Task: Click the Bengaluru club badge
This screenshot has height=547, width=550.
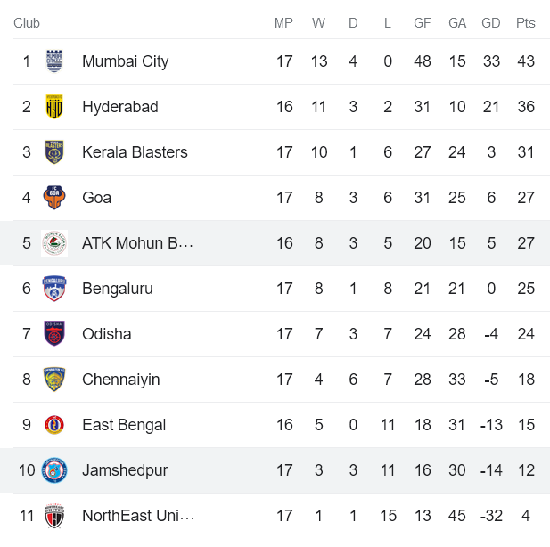Action: (x=54, y=289)
